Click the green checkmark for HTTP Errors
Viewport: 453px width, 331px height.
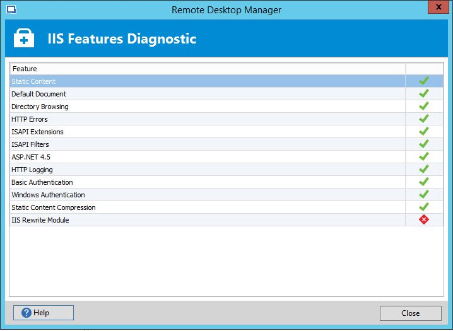click(x=424, y=119)
